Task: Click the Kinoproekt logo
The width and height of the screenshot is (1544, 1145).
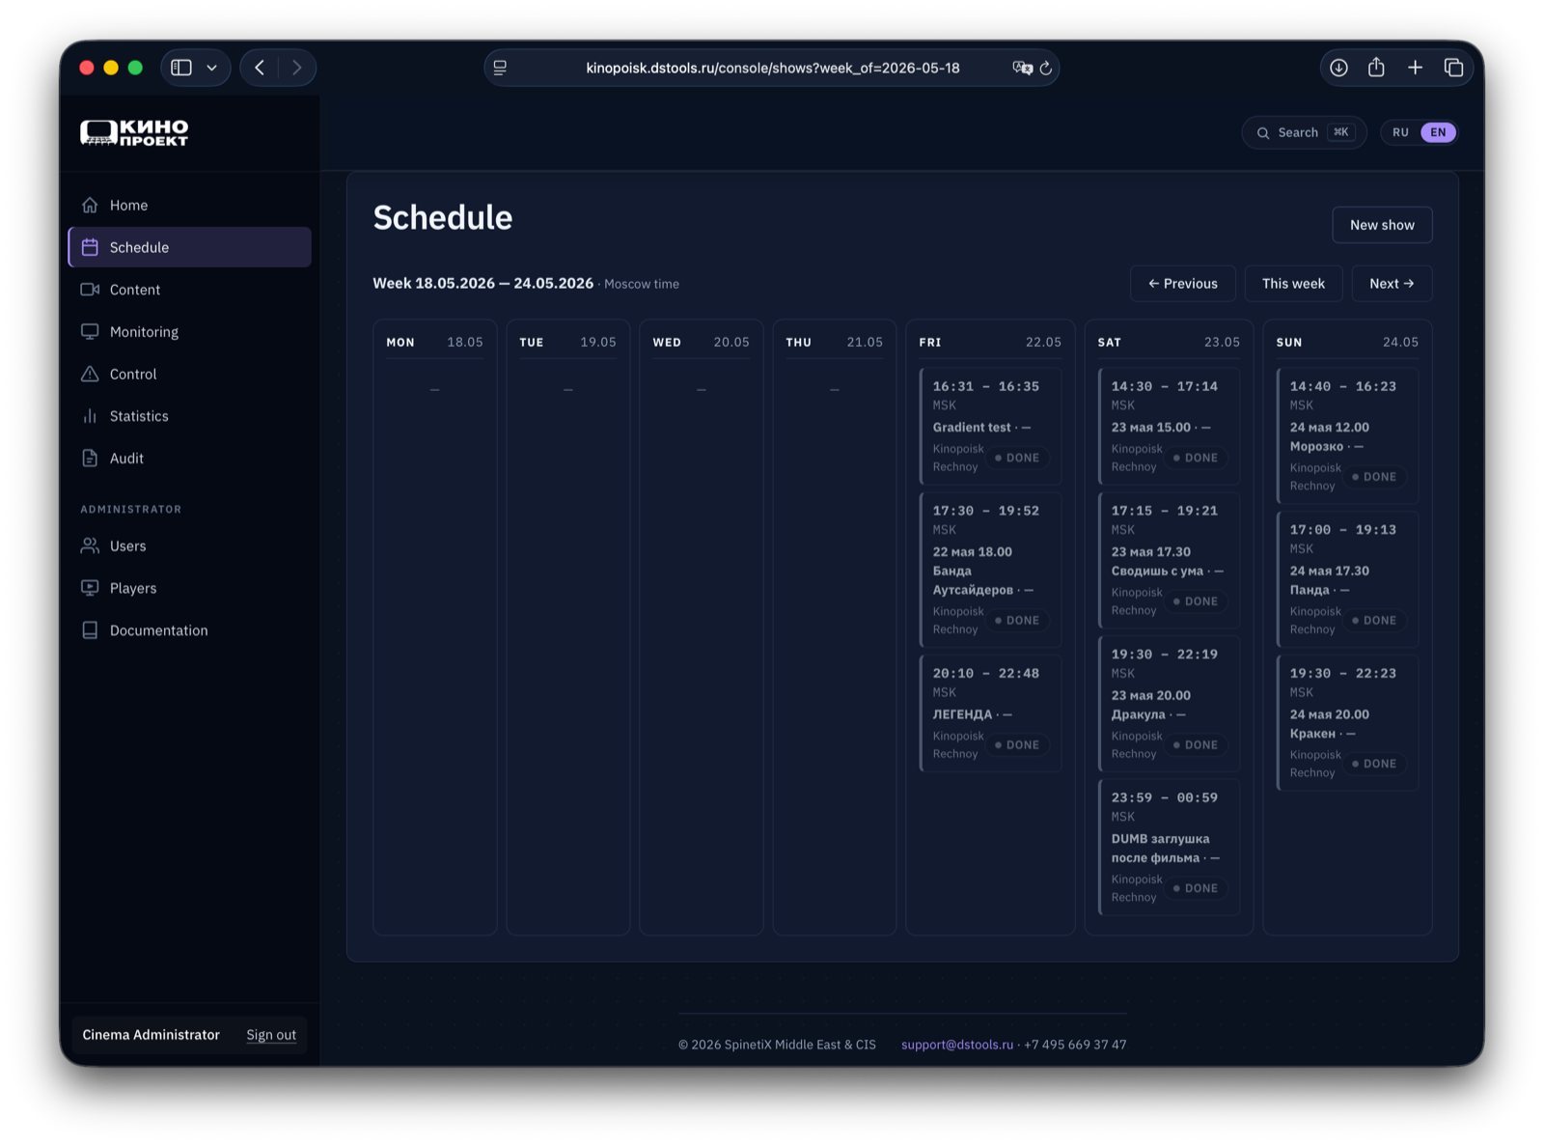Action: coord(134,132)
